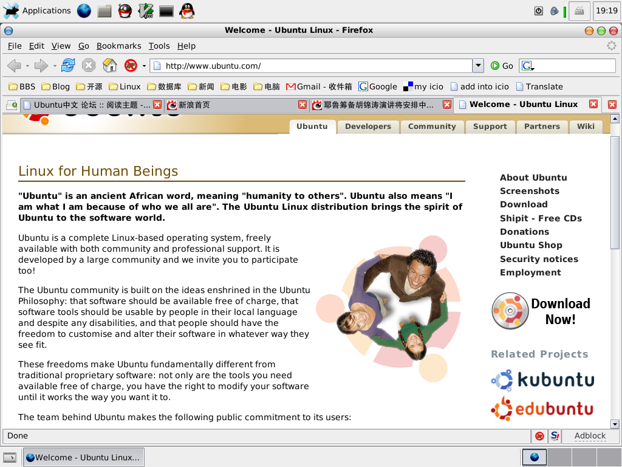Click the scrollbar up arrow
This screenshot has height=467, width=622.
click(615, 119)
